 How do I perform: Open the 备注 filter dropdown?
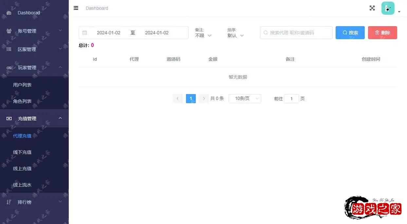tap(203, 36)
